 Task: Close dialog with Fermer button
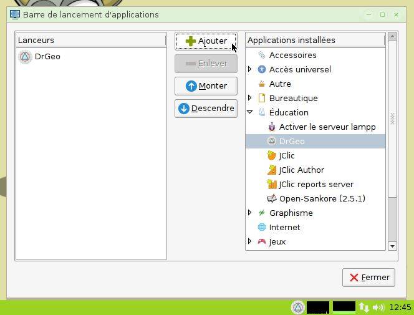point(368,278)
